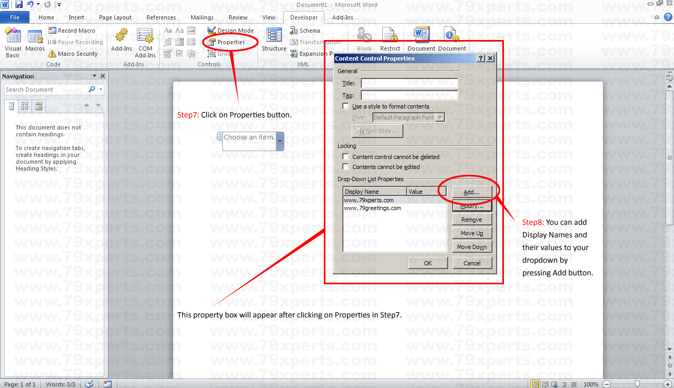Check Contents cannot be edited

coord(345,167)
